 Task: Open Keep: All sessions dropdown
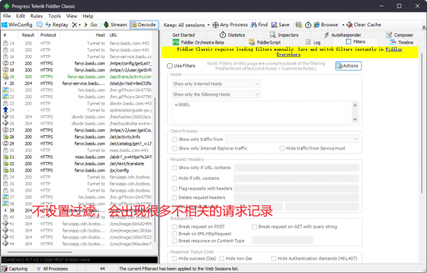pos(186,25)
